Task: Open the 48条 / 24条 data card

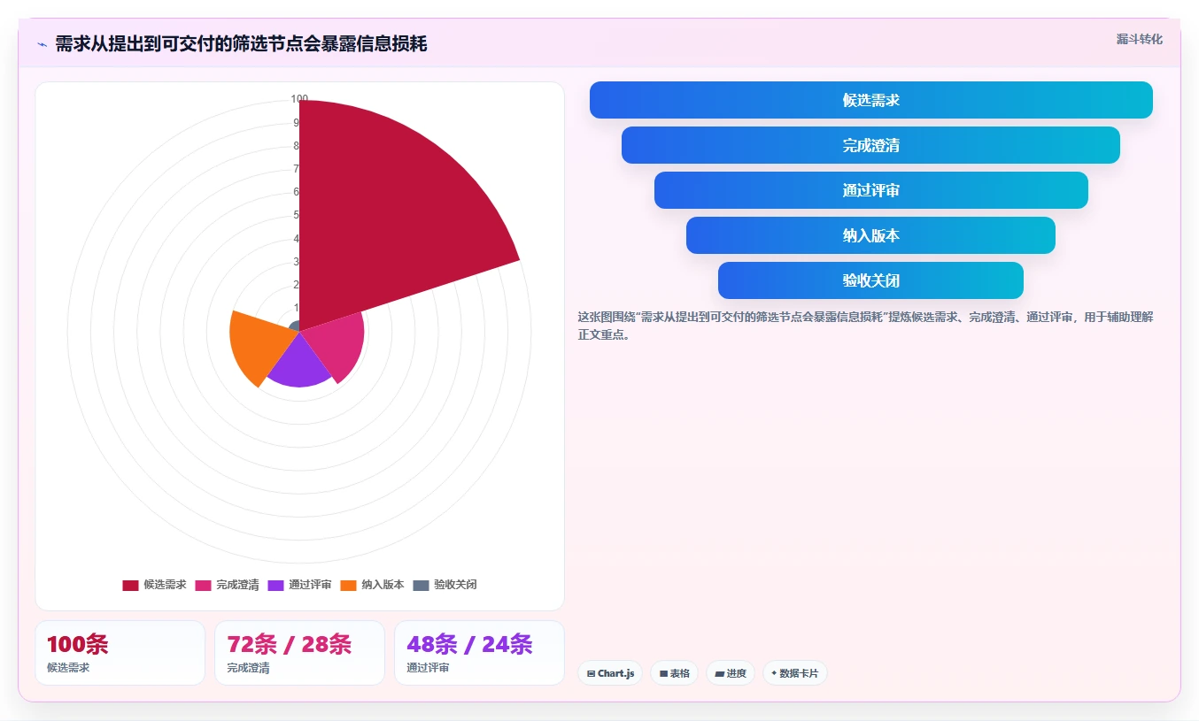Action: 479,653
